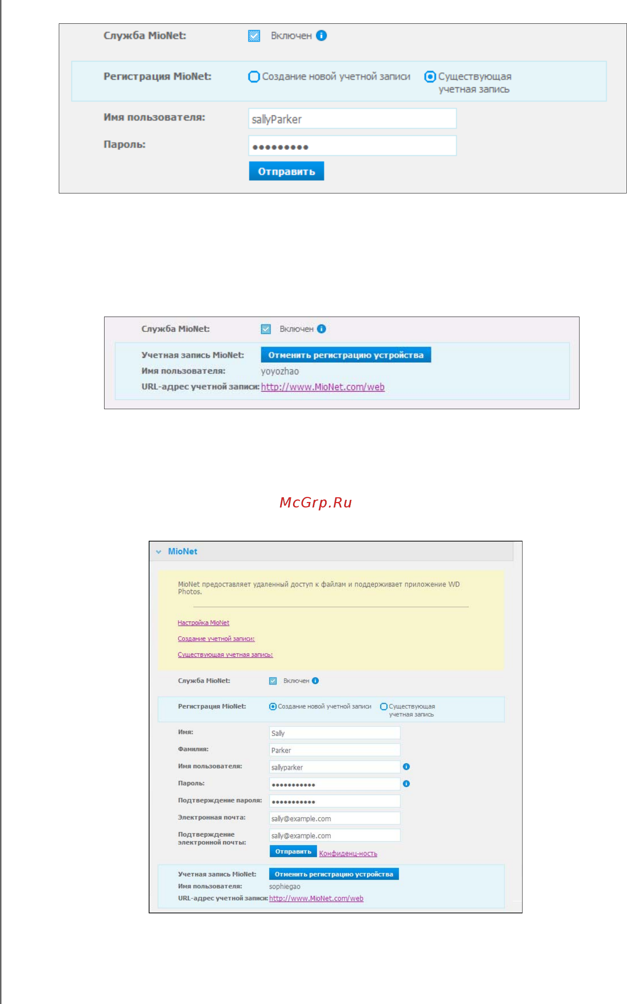
Task: Click unregister device button in sophiegao panel
Action: [334, 874]
